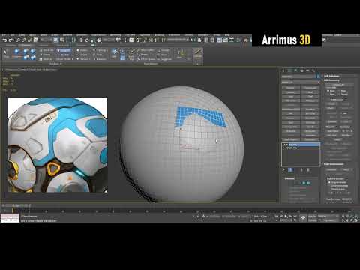Activate the Select and Move tool
360x270 pixels.
coord(81,40)
